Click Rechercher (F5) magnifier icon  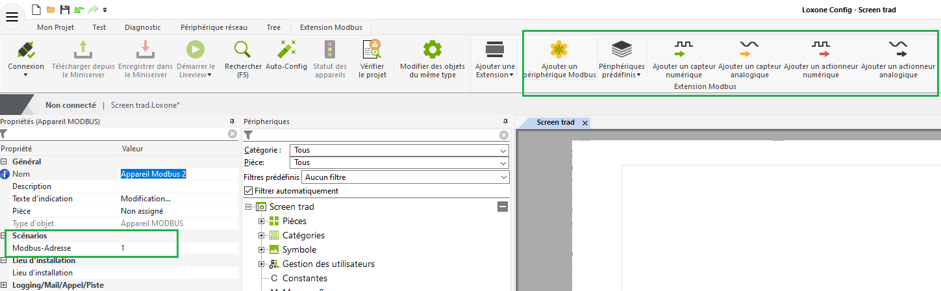pos(242,50)
